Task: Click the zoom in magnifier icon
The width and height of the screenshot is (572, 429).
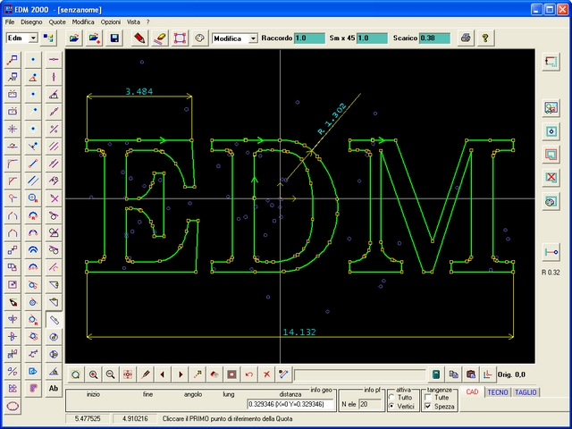Action: (x=93, y=374)
